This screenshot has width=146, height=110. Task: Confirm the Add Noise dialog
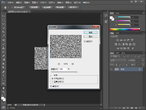(91, 32)
